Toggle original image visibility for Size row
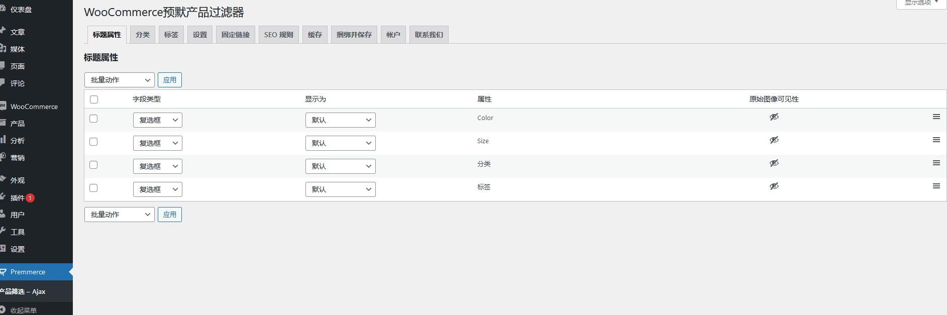 [774, 140]
